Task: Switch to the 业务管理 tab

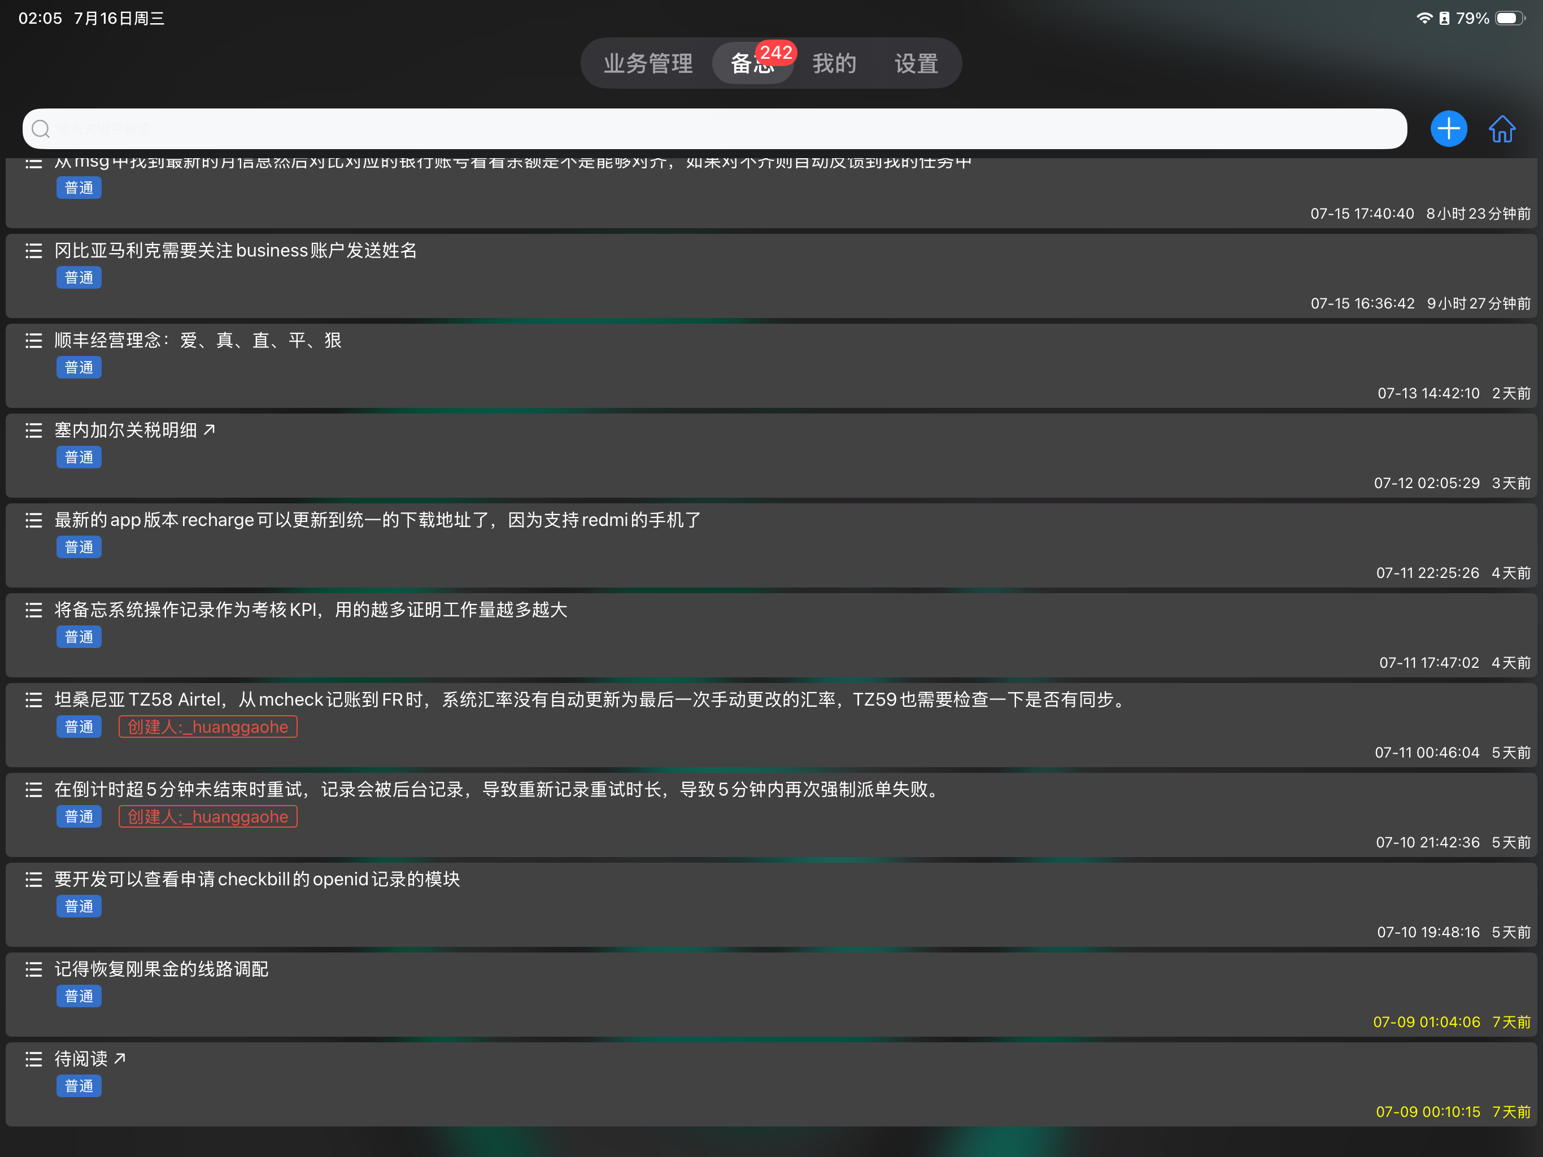Action: pos(648,63)
